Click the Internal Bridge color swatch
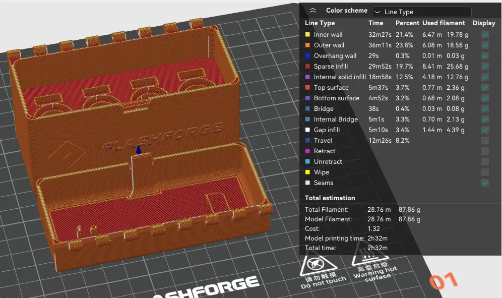This screenshot has width=502, height=298. 307,119
